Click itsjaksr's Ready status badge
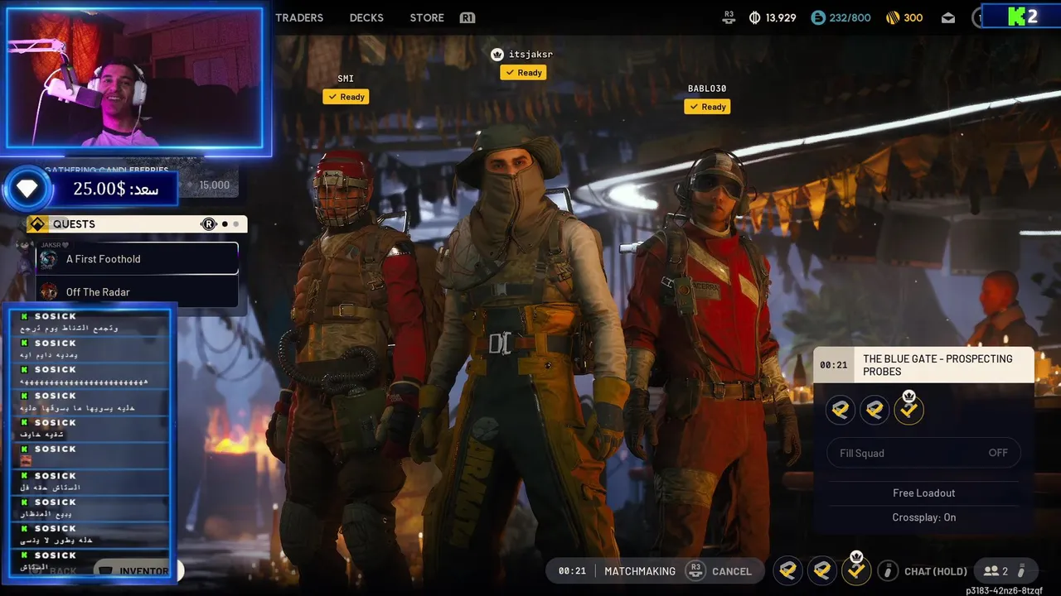This screenshot has height=596, width=1061. pos(523,73)
